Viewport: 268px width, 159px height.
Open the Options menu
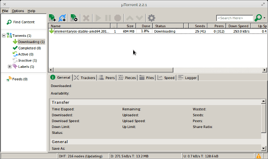[x=18, y=11]
